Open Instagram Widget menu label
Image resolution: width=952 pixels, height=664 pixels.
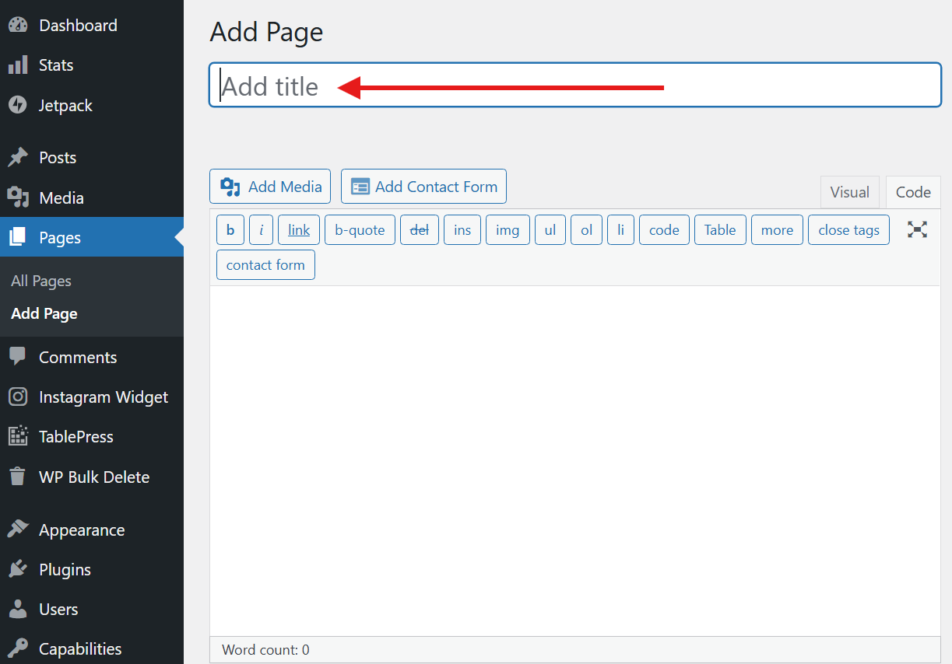click(104, 397)
